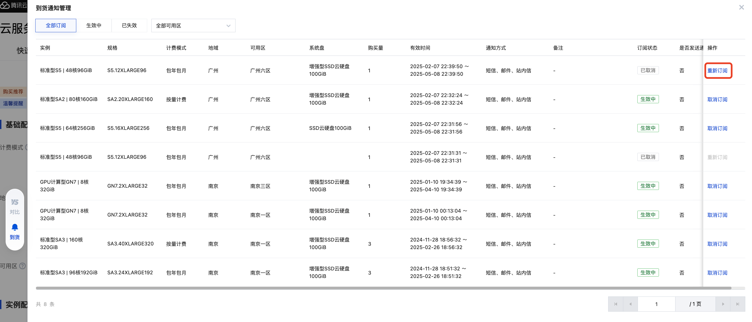Go to last page pagination arrow
Image resolution: width=752 pixels, height=322 pixels.
(x=738, y=304)
